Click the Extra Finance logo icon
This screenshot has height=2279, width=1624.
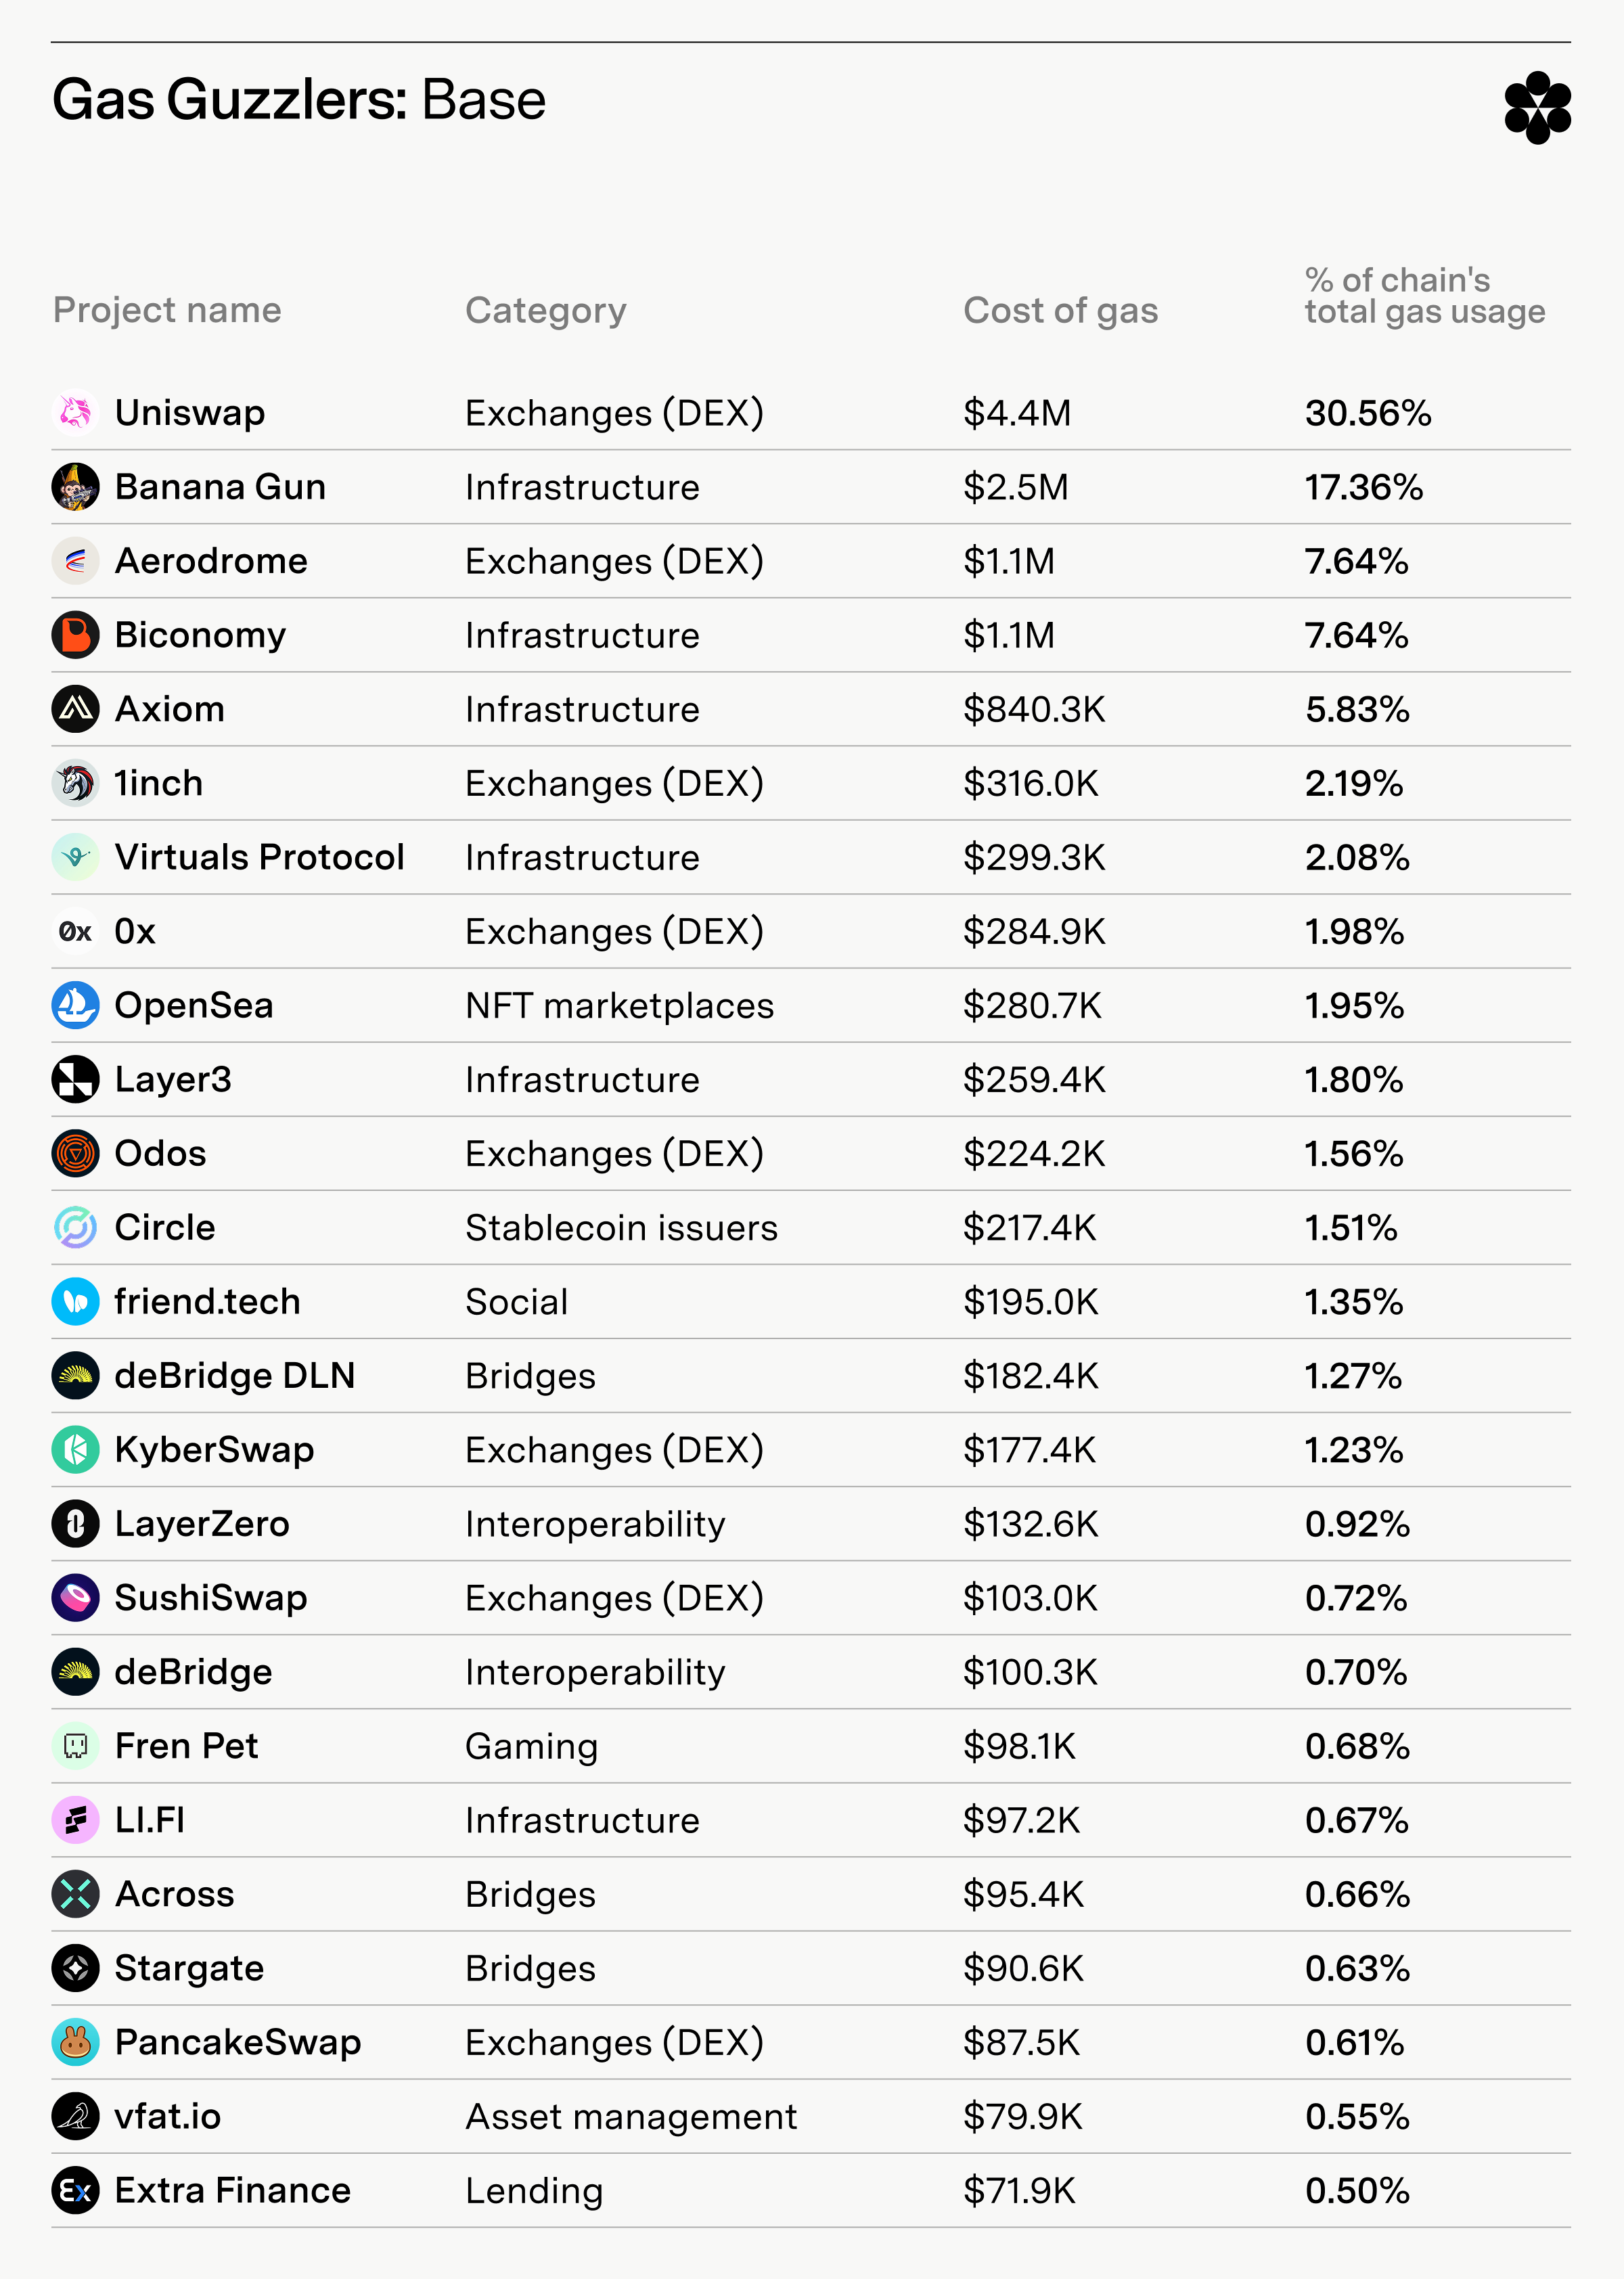[75, 2189]
